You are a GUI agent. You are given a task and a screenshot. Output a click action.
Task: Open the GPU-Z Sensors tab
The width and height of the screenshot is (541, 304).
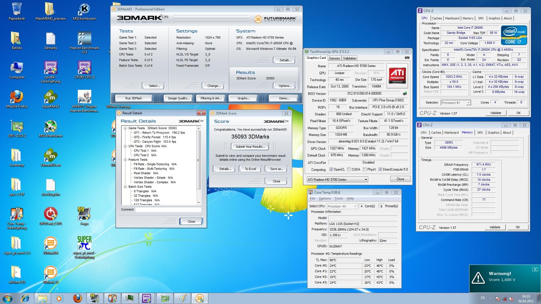point(334,58)
